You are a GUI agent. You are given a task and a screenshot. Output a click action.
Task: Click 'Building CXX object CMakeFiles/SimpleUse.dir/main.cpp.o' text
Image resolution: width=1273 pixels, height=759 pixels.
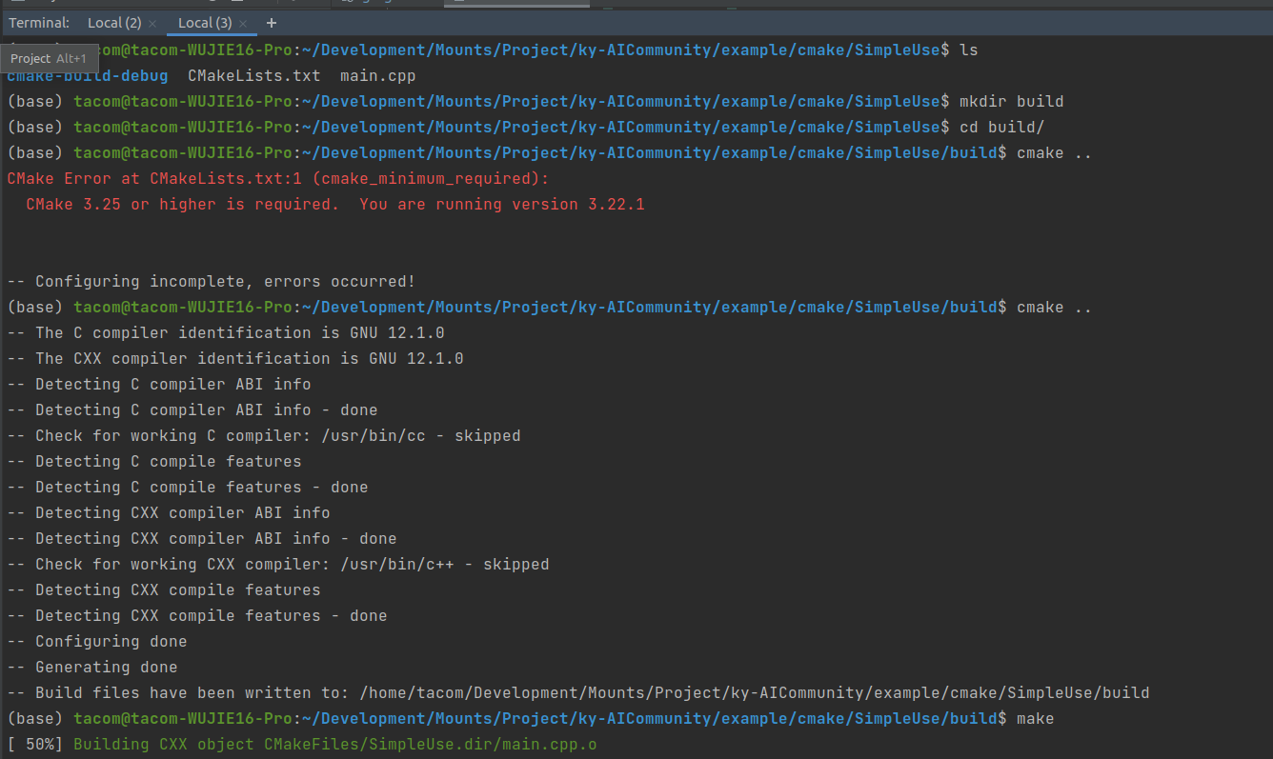[x=334, y=744]
